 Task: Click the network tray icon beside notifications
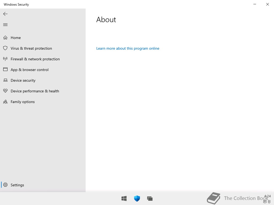coord(269,202)
